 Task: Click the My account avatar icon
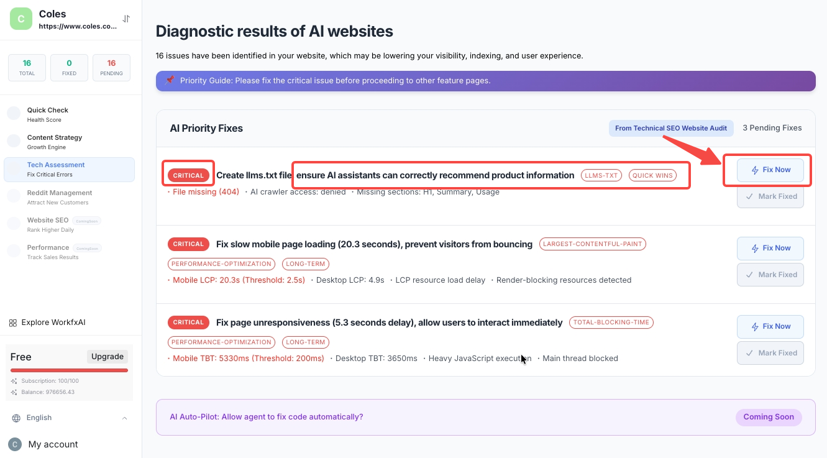coord(15,444)
